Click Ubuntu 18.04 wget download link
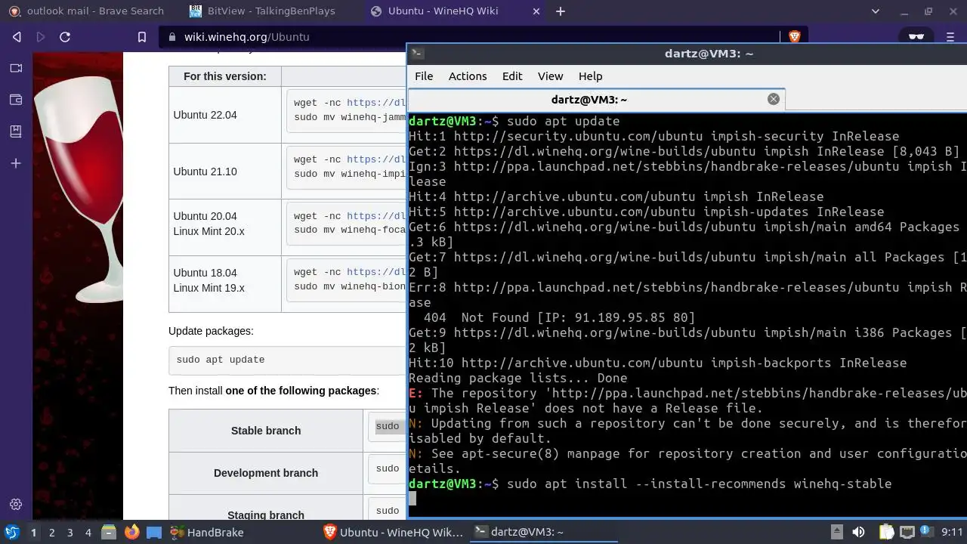The image size is (967, 544). click(x=376, y=272)
